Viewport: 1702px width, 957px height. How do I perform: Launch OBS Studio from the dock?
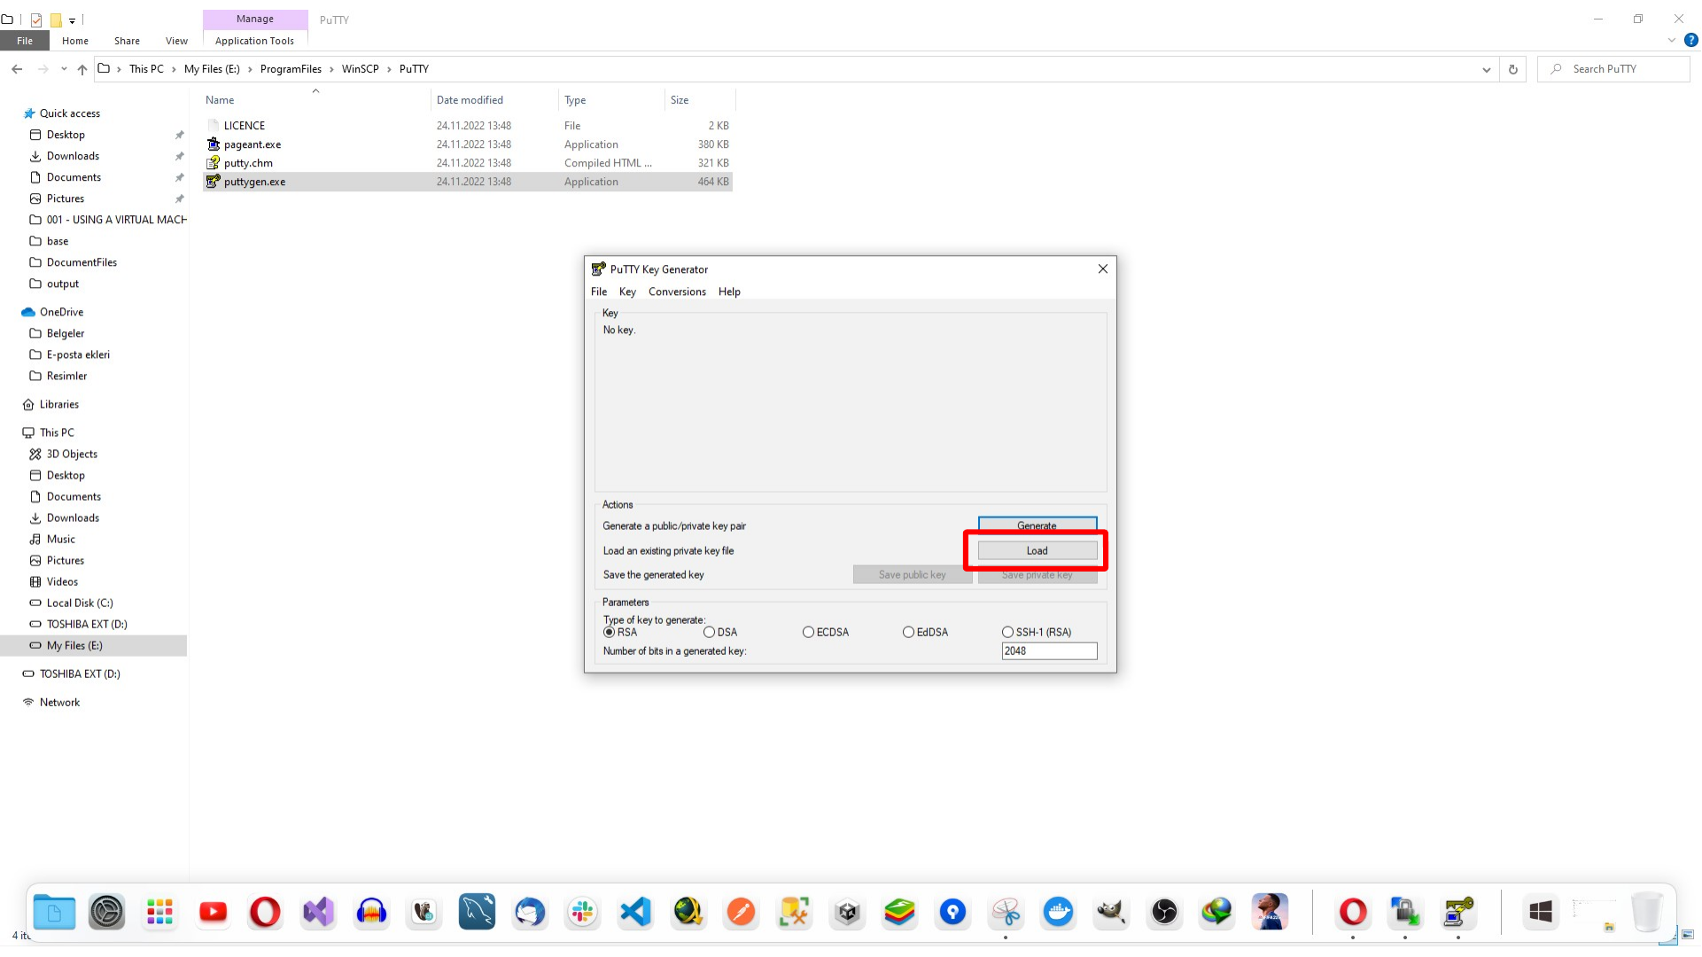[x=1164, y=912]
